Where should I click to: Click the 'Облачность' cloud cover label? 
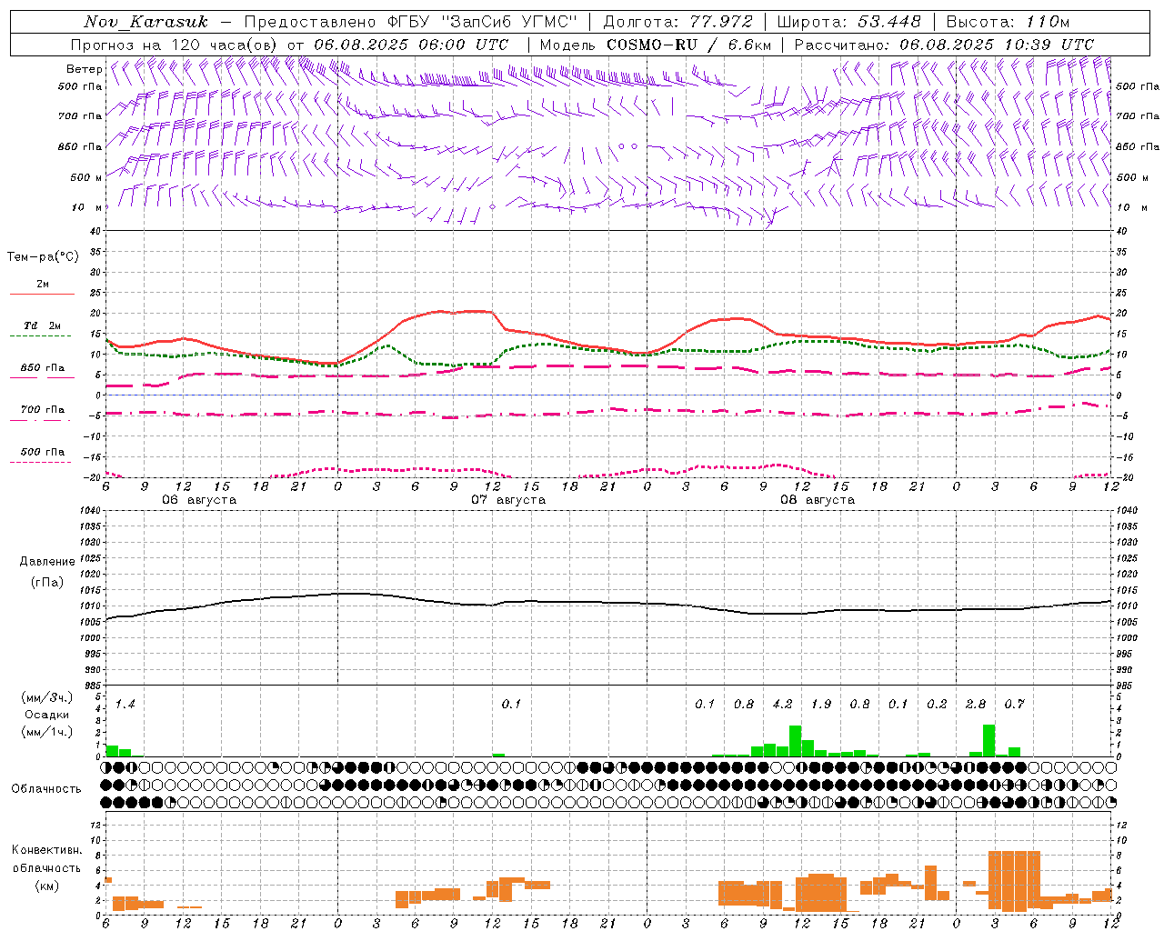46,789
